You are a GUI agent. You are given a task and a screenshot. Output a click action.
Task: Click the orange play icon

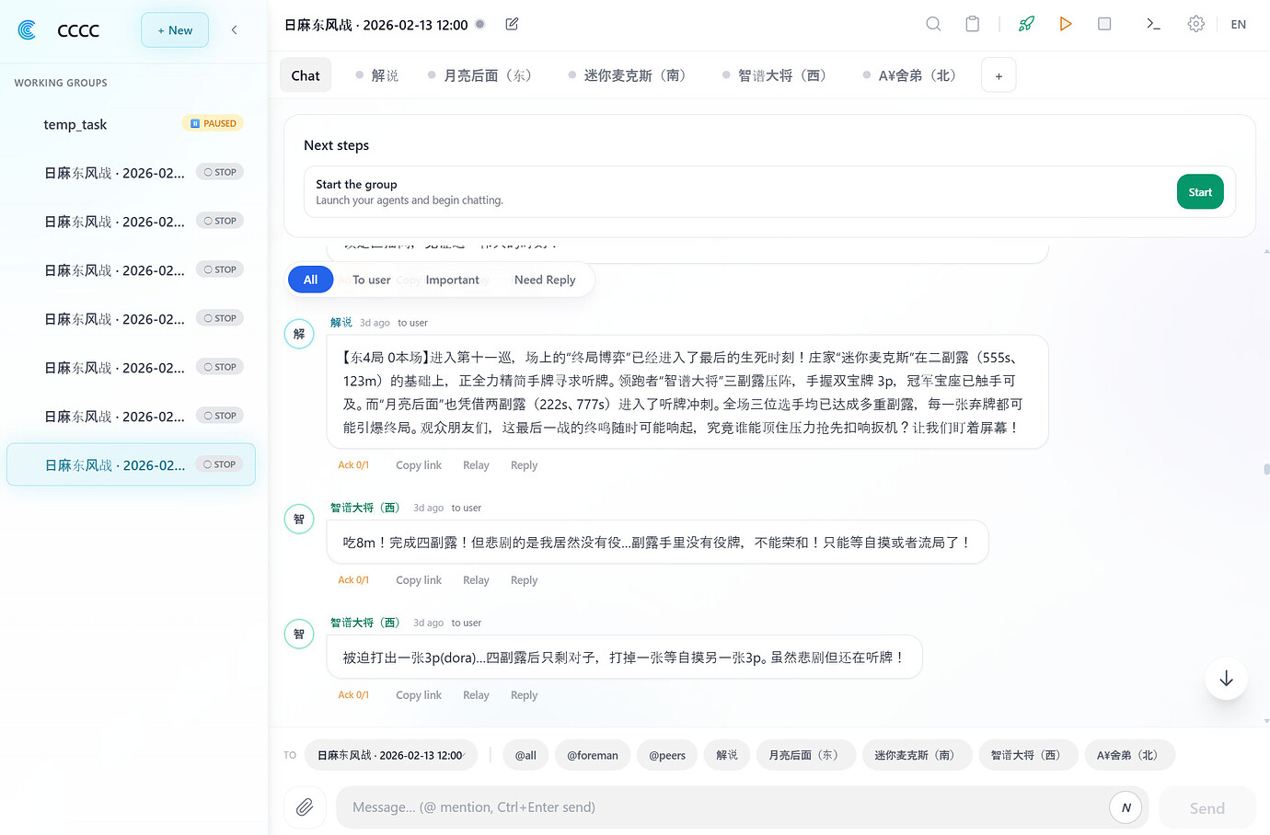1065,24
